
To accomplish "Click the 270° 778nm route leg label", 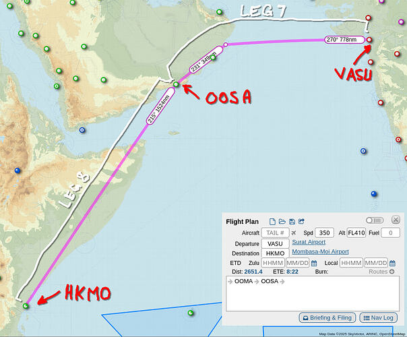I will 342,40.
